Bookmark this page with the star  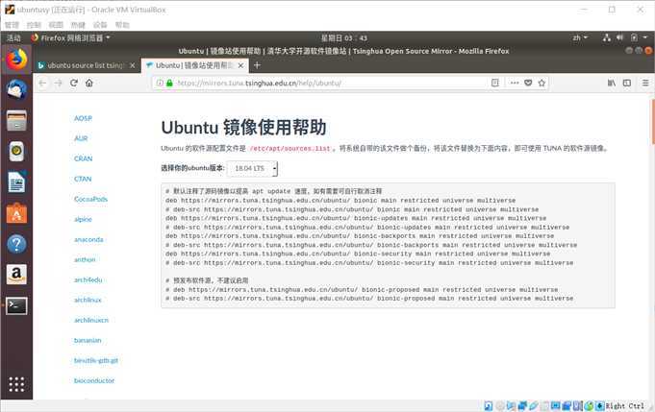click(x=542, y=83)
